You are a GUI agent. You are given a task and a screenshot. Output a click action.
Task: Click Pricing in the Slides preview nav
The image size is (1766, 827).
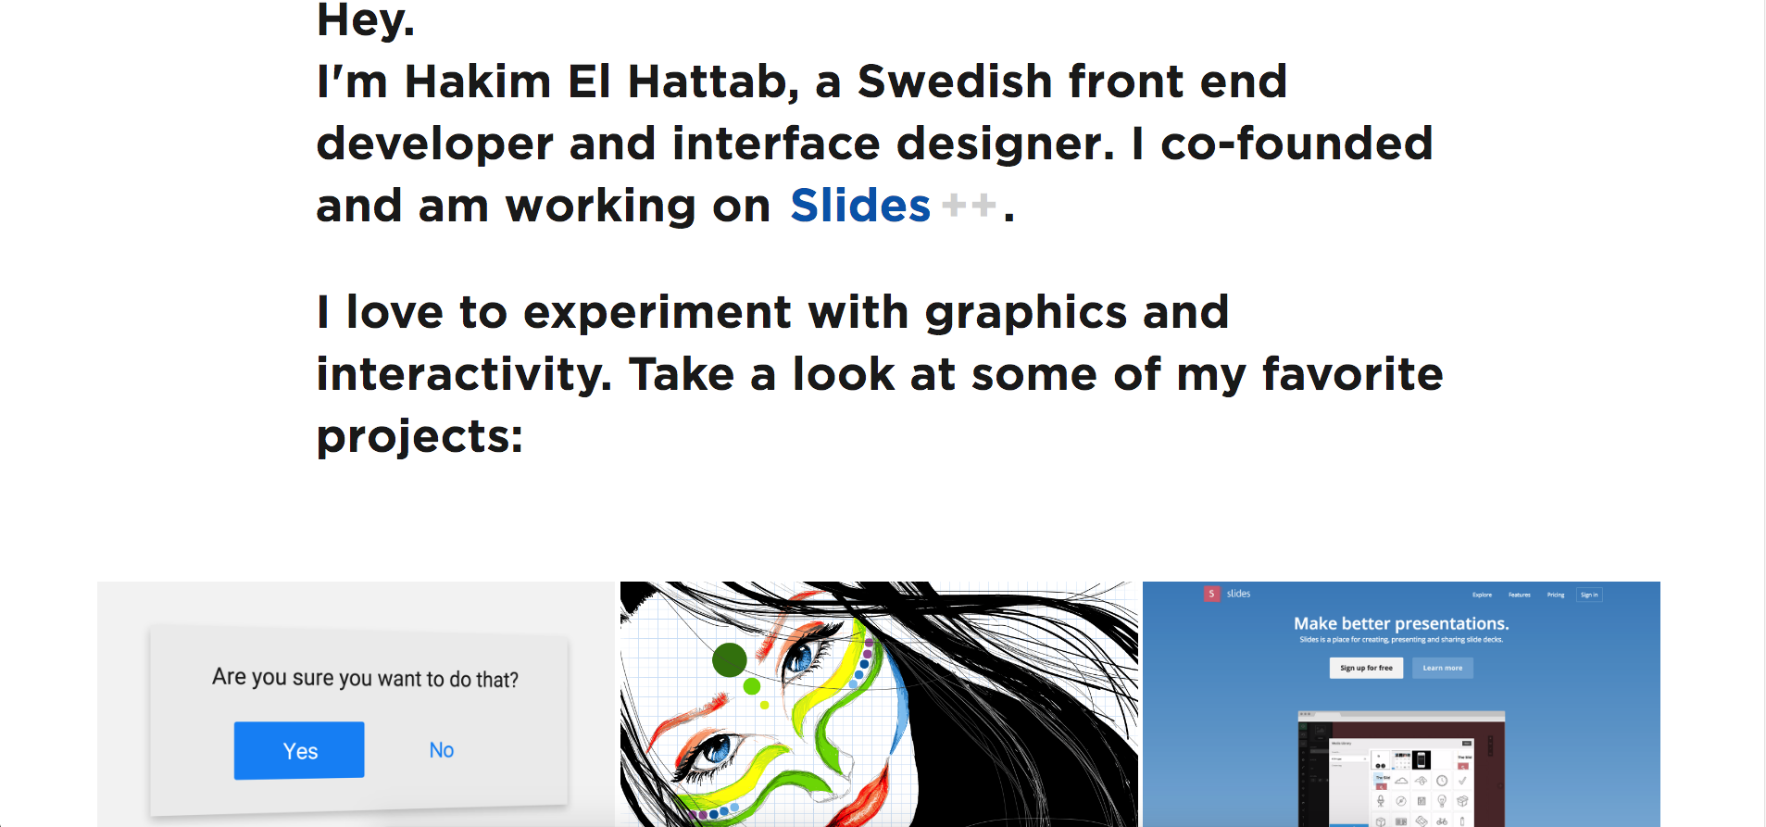[x=1556, y=595]
